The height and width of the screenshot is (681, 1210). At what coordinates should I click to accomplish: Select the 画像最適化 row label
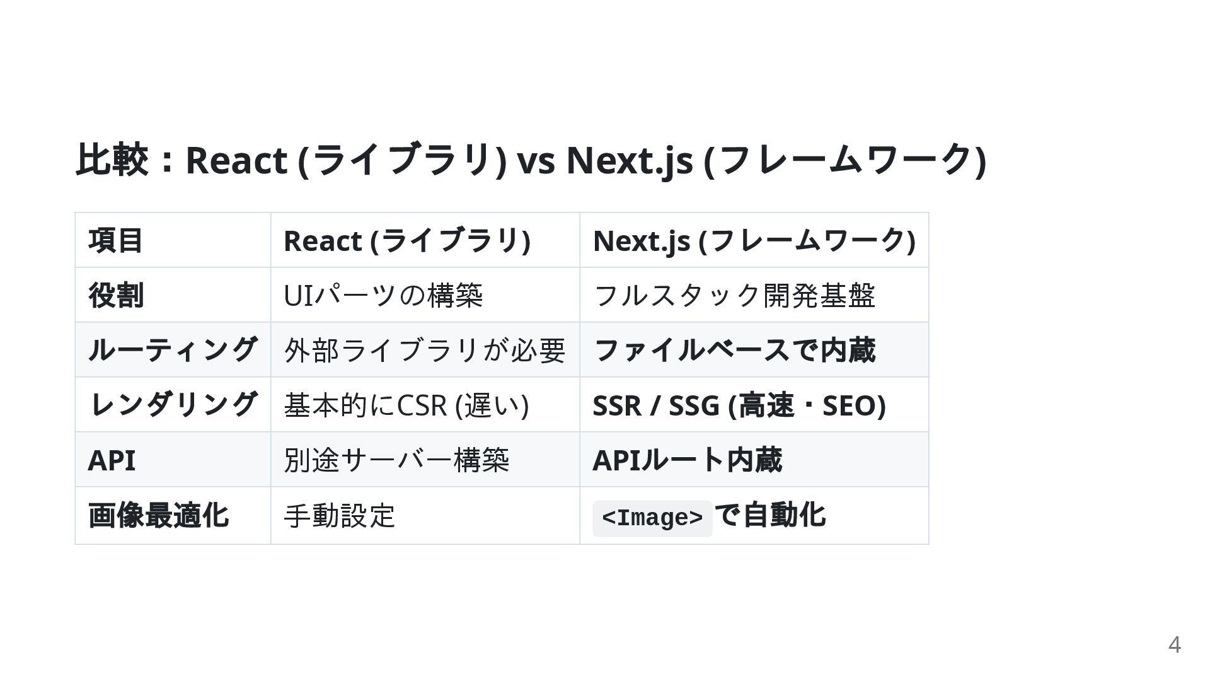pyautogui.click(x=158, y=515)
